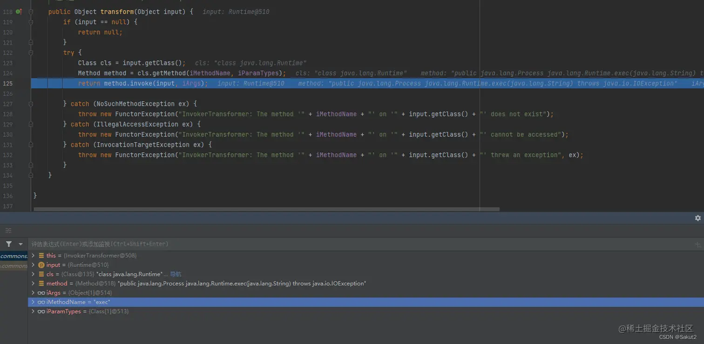This screenshot has height=344, width=704.
Task: Click 'FunctorException' on line 128
Action: 145,114
